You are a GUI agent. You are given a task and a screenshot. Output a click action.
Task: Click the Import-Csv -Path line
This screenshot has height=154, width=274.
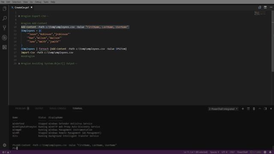coord(47,53)
